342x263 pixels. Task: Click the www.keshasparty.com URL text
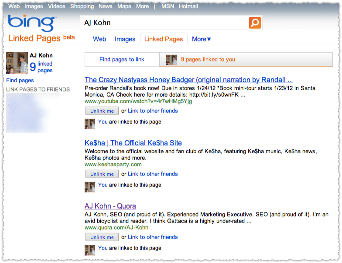tap(113, 165)
